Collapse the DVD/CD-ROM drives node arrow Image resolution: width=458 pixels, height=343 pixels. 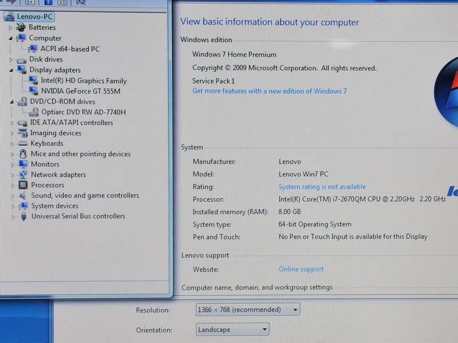tap(11, 102)
